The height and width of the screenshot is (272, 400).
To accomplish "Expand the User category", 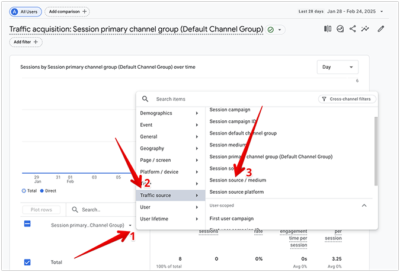I will (x=171, y=207).
